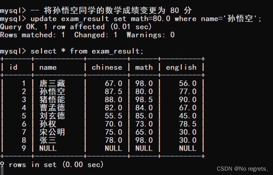Click 刘玄德's chinese score 55.5

[x=114, y=116]
